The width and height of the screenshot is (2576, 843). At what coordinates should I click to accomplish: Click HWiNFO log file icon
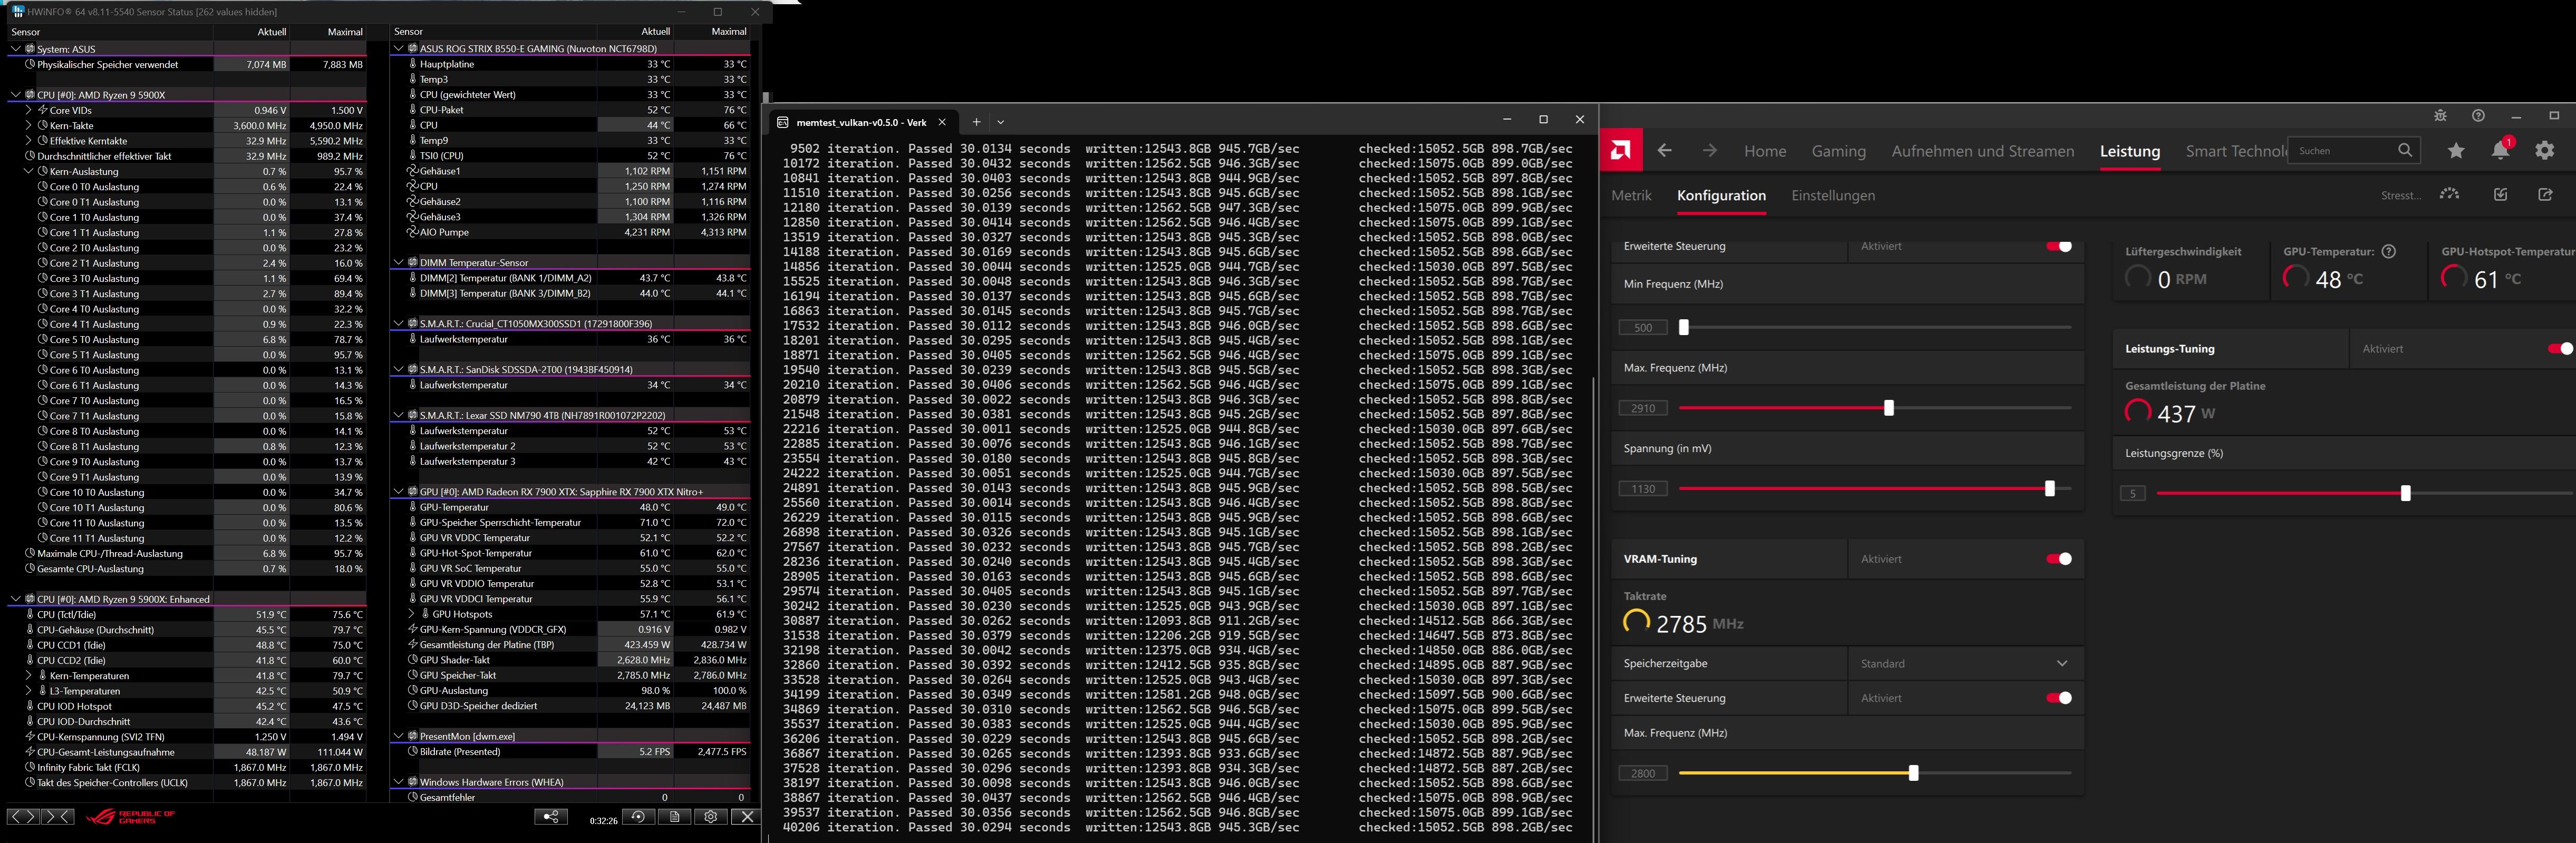674,817
